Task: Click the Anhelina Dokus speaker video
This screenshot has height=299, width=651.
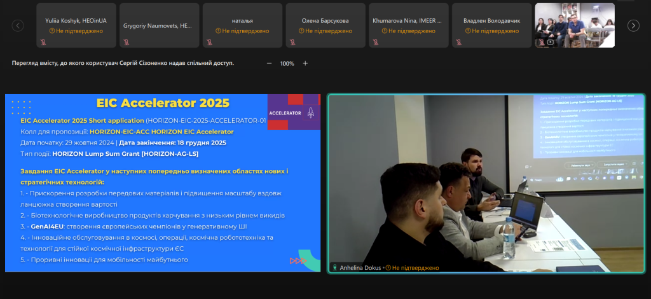Action: point(486,184)
